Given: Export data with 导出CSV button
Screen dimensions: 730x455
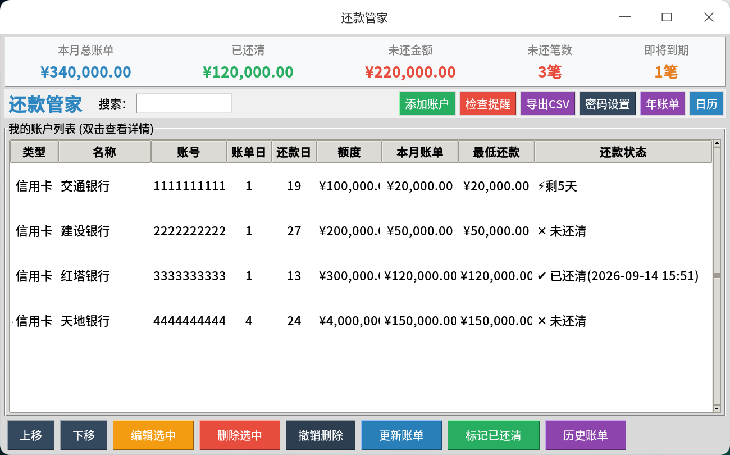Looking at the screenshot, I should click(x=548, y=104).
